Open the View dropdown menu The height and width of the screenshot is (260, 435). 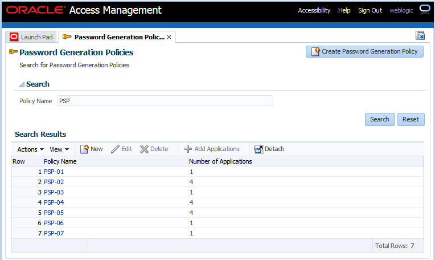59,149
